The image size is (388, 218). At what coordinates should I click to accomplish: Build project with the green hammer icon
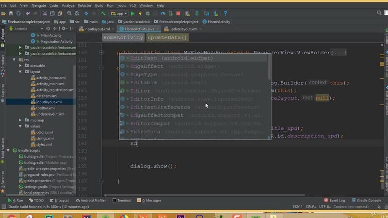tap(103, 14)
